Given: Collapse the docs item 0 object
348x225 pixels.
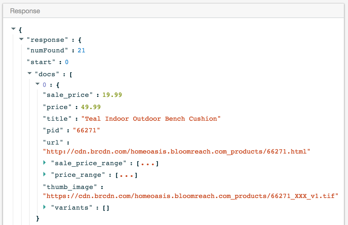Looking at the screenshot, I should point(37,84).
